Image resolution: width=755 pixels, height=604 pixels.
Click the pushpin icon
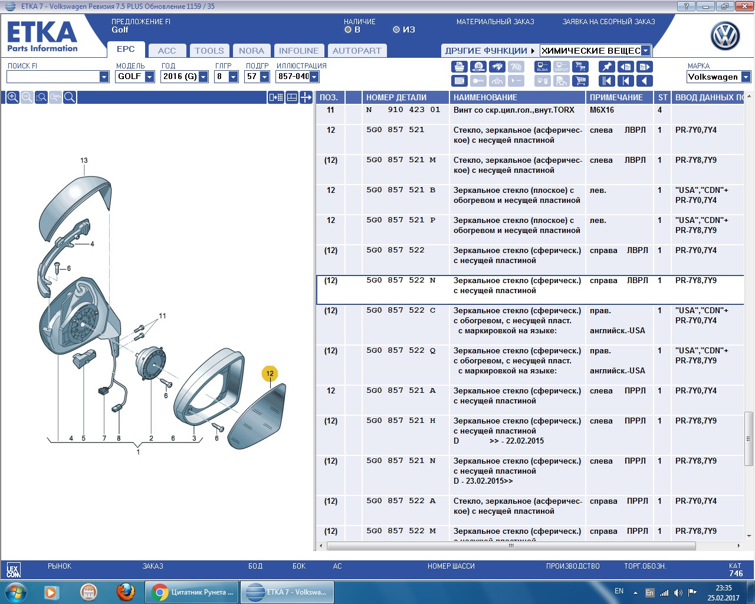(x=607, y=67)
